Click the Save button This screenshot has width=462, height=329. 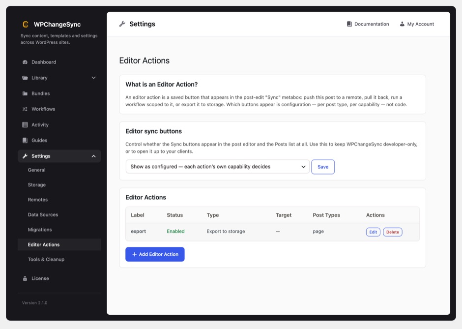pos(322,167)
